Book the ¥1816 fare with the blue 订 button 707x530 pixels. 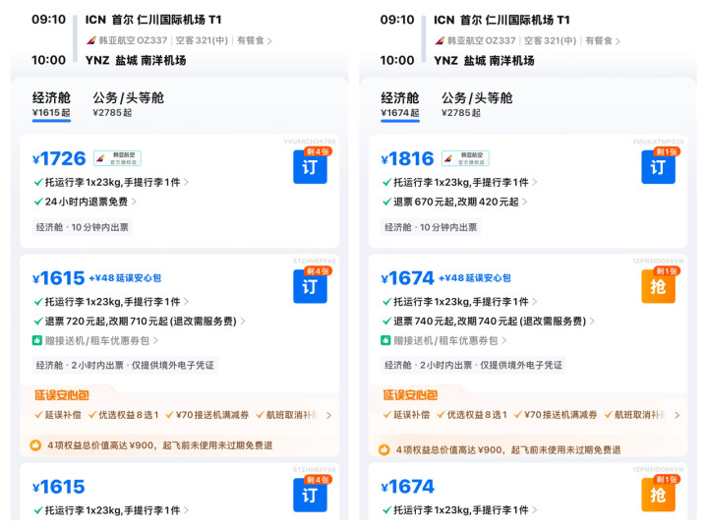coord(658,166)
